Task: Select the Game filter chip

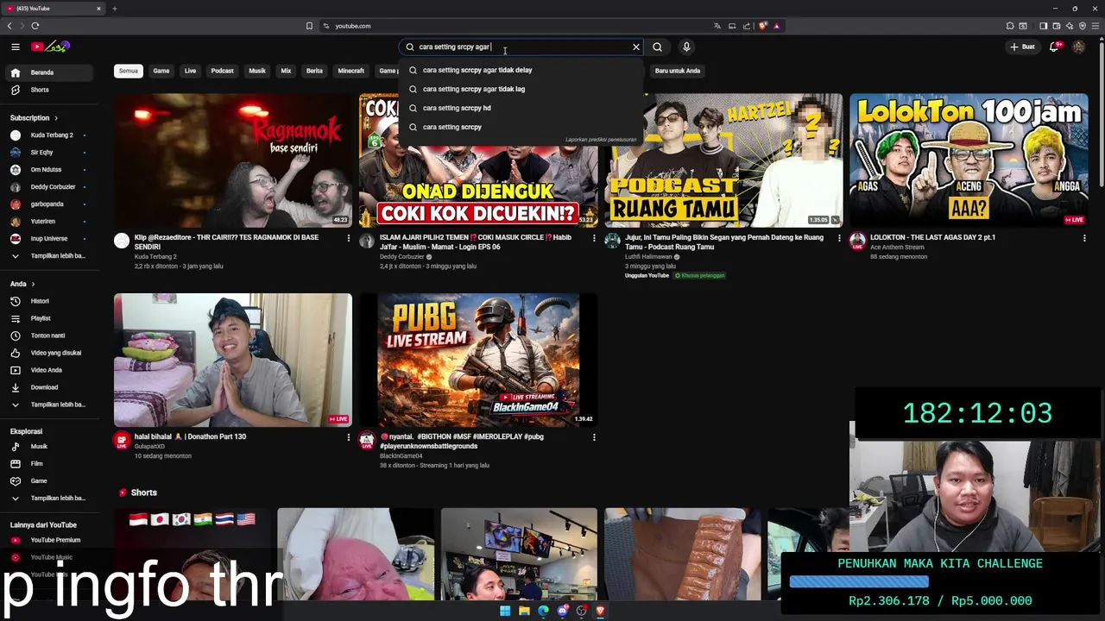Action: pyautogui.click(x=161, y=71)
